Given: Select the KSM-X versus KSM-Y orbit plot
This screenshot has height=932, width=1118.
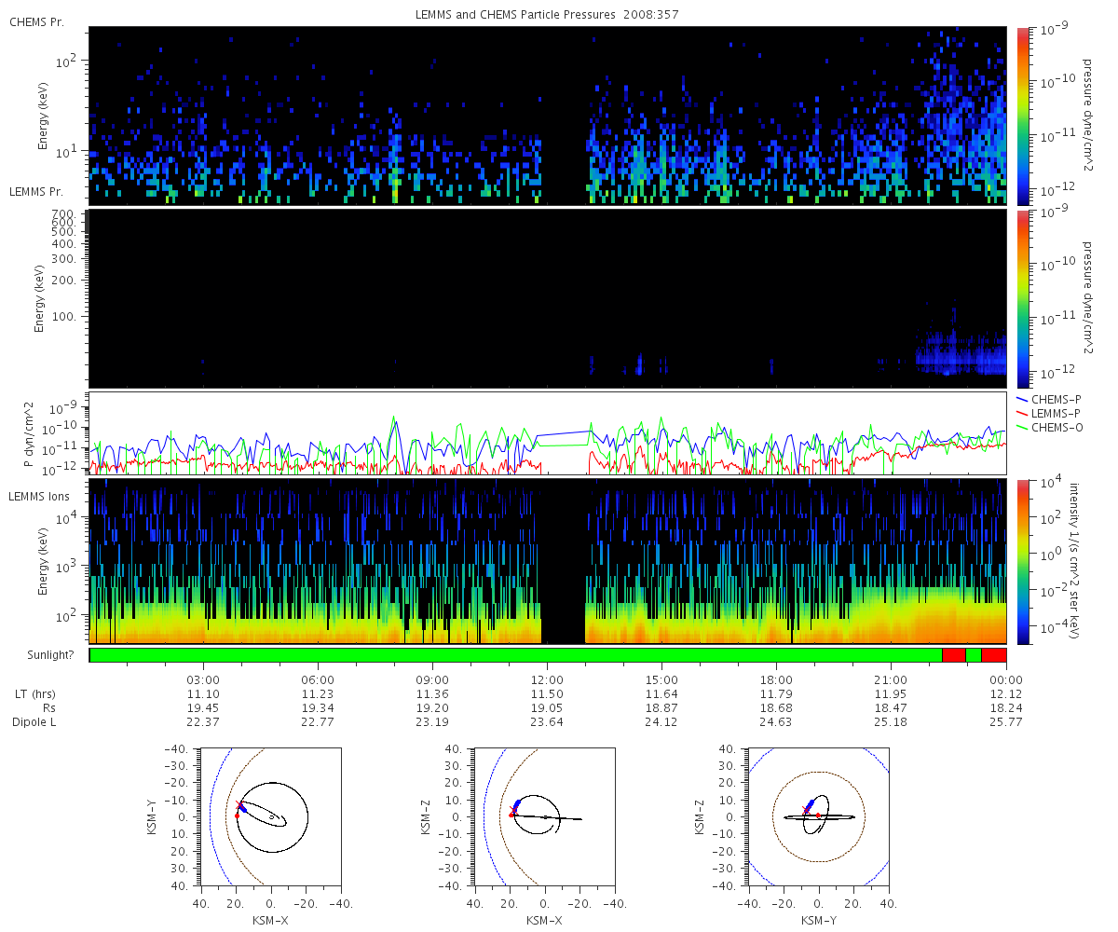Looking at the screenshot, I should click(271, 816).
